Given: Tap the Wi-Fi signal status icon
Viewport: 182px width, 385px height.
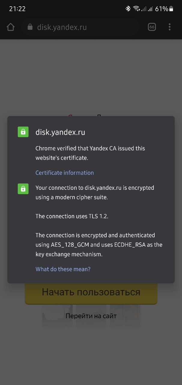Looking at the screenshot, I should (137, 9).
